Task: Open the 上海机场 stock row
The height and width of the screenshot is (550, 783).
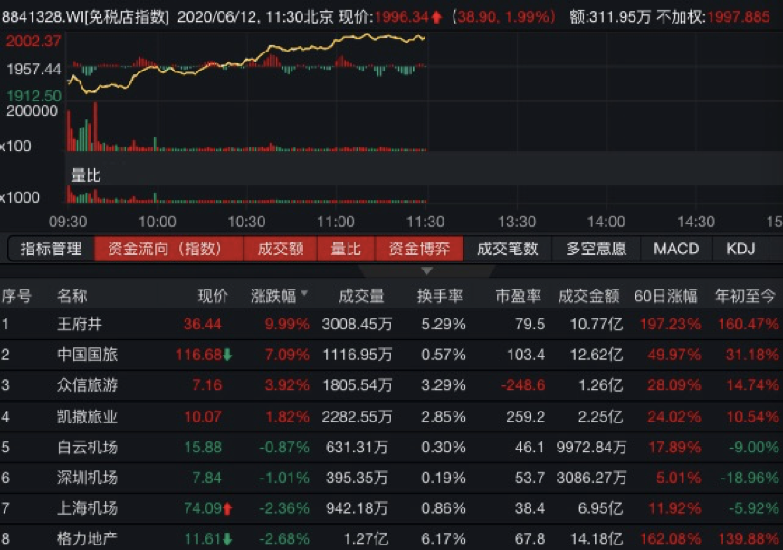Action: [391, 508]
